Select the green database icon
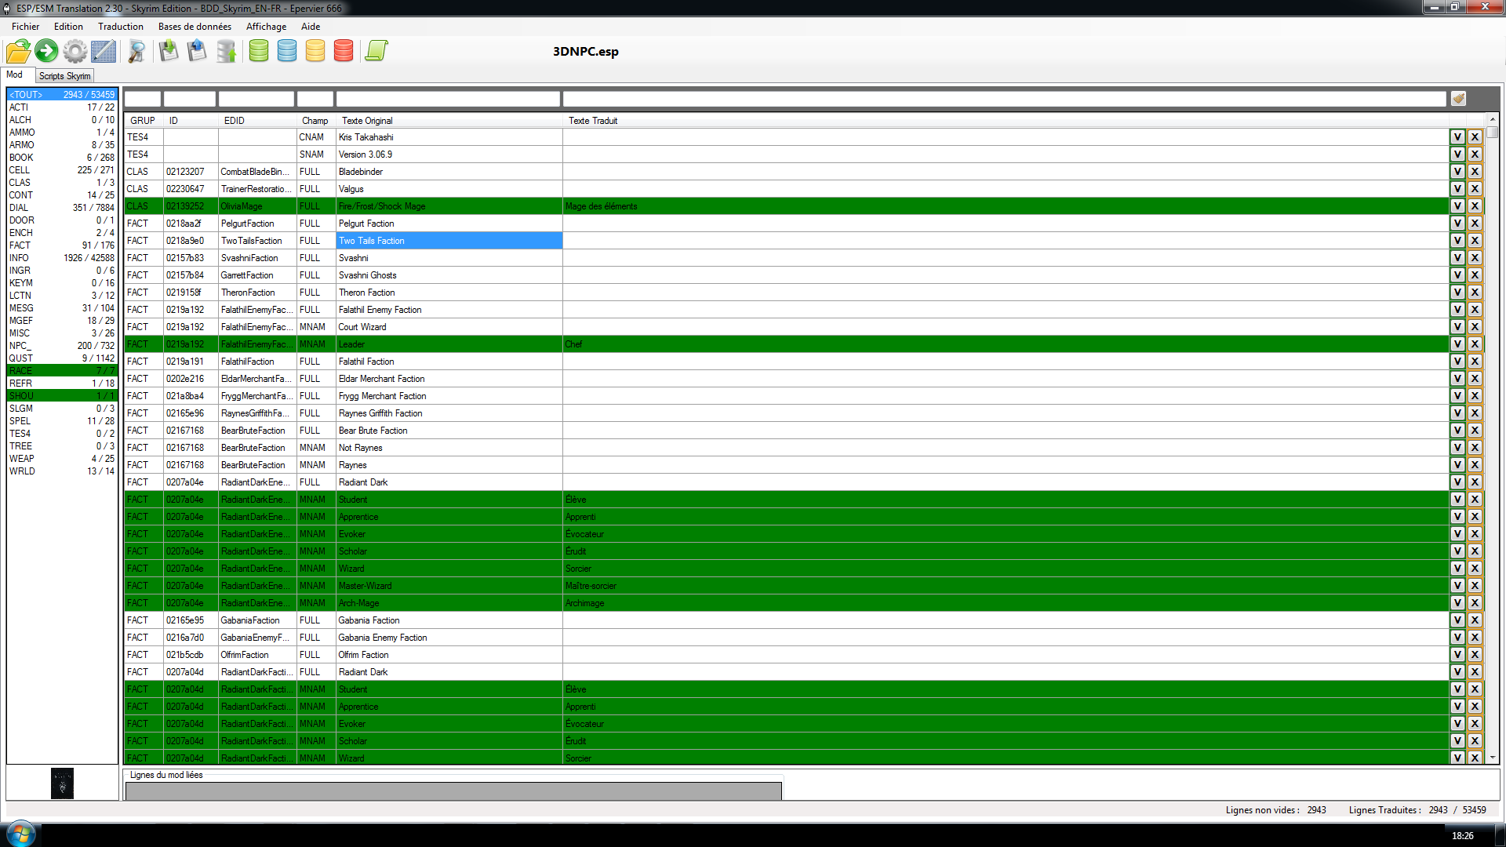Viewport: 1506px width, 847px height. click(259, 52)
